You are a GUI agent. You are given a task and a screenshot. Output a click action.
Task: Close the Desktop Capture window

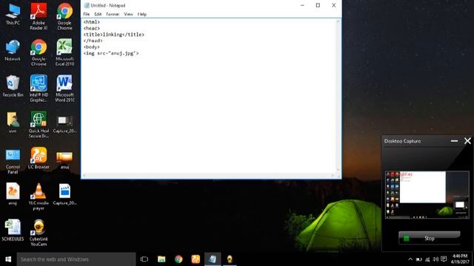tap(467, 141)
